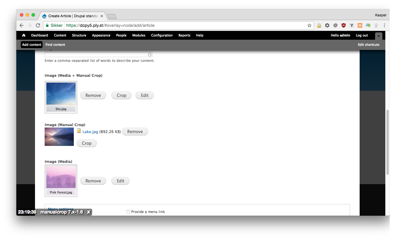
Task: Click the Kasper profile name
Action: [x=381, y=15]
